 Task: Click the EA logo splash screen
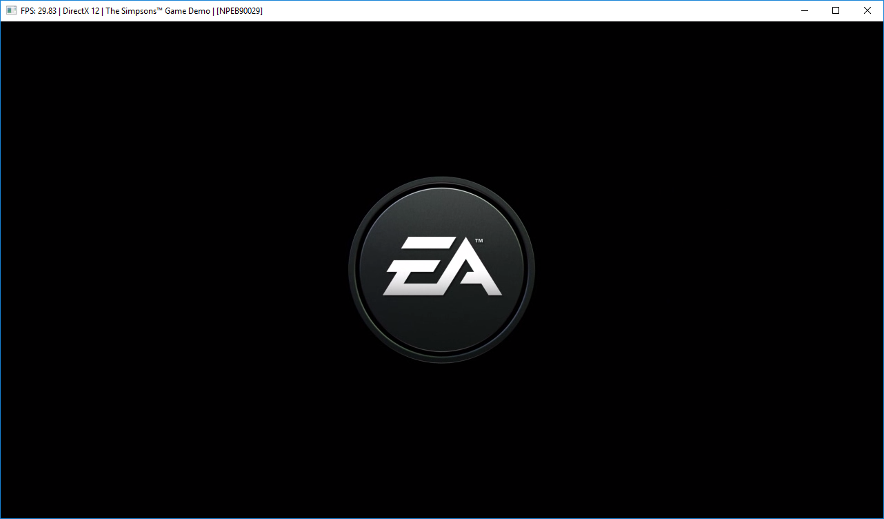(442, 269)
